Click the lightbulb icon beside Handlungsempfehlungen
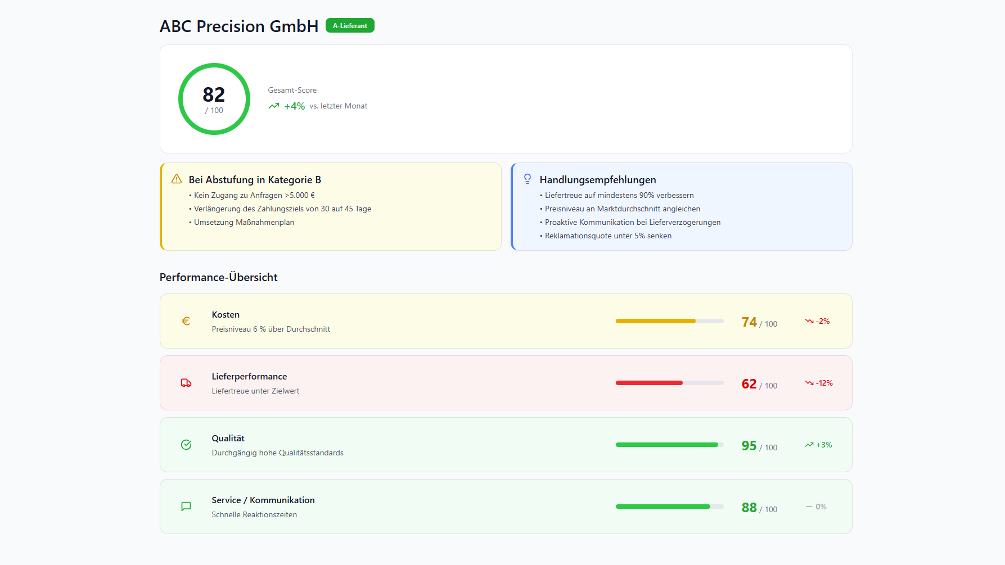The height and width of the screenshot is (565, 1005). [528, 179]
